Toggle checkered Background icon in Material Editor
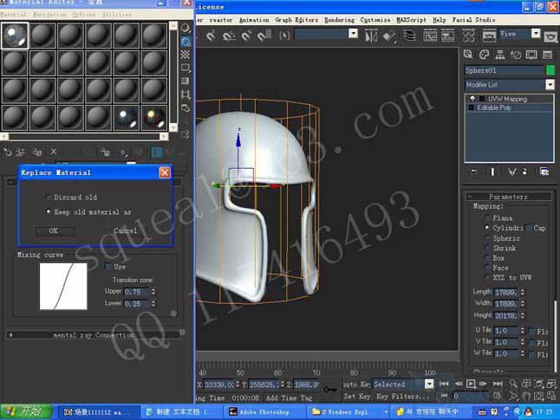Viewport: 560px width, 420px height. (x=186, y=55)
